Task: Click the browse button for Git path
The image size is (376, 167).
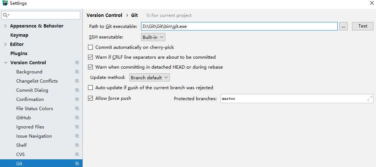Action: pyautogui.click(x=343, y=26)
